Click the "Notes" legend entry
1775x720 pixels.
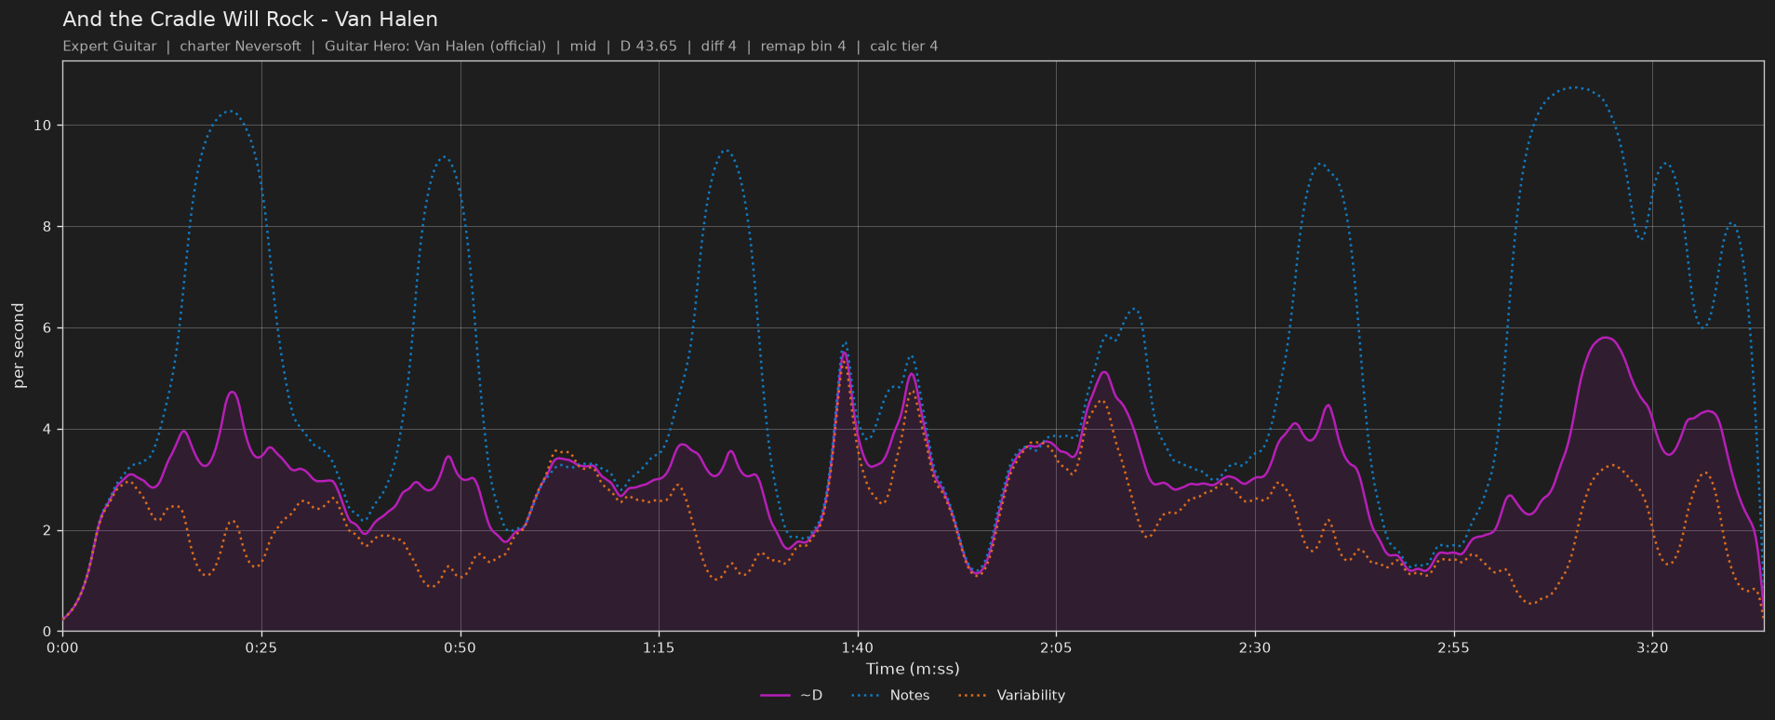coord(889,696)
